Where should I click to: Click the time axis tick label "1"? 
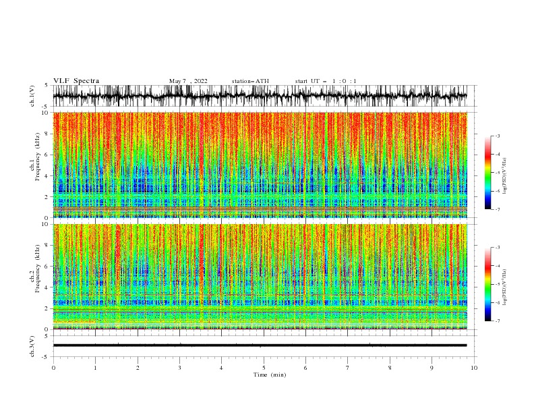[95, 368]
